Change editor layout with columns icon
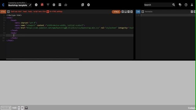The width and height of the screenshot is (196, 110). point(60,5)
